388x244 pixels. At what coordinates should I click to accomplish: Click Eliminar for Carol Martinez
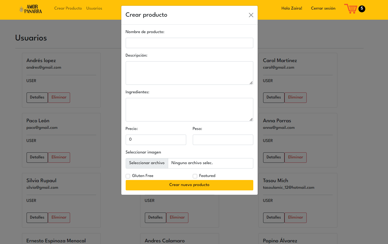pyautogui.click(x=295, y=97)
